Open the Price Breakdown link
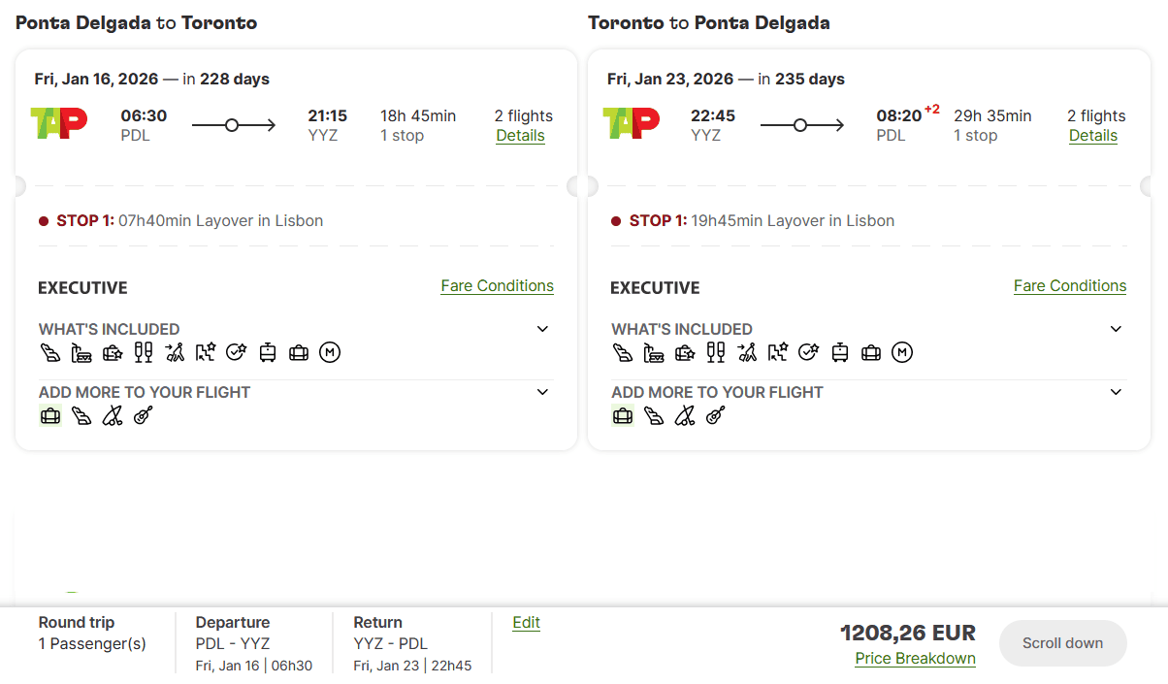Viewport: 1168px width, 684px height. tap(915, 659)
